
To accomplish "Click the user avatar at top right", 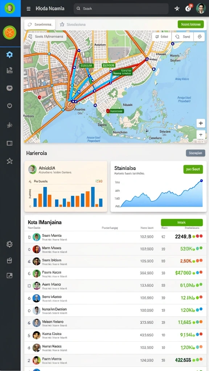I will (201, 9).
